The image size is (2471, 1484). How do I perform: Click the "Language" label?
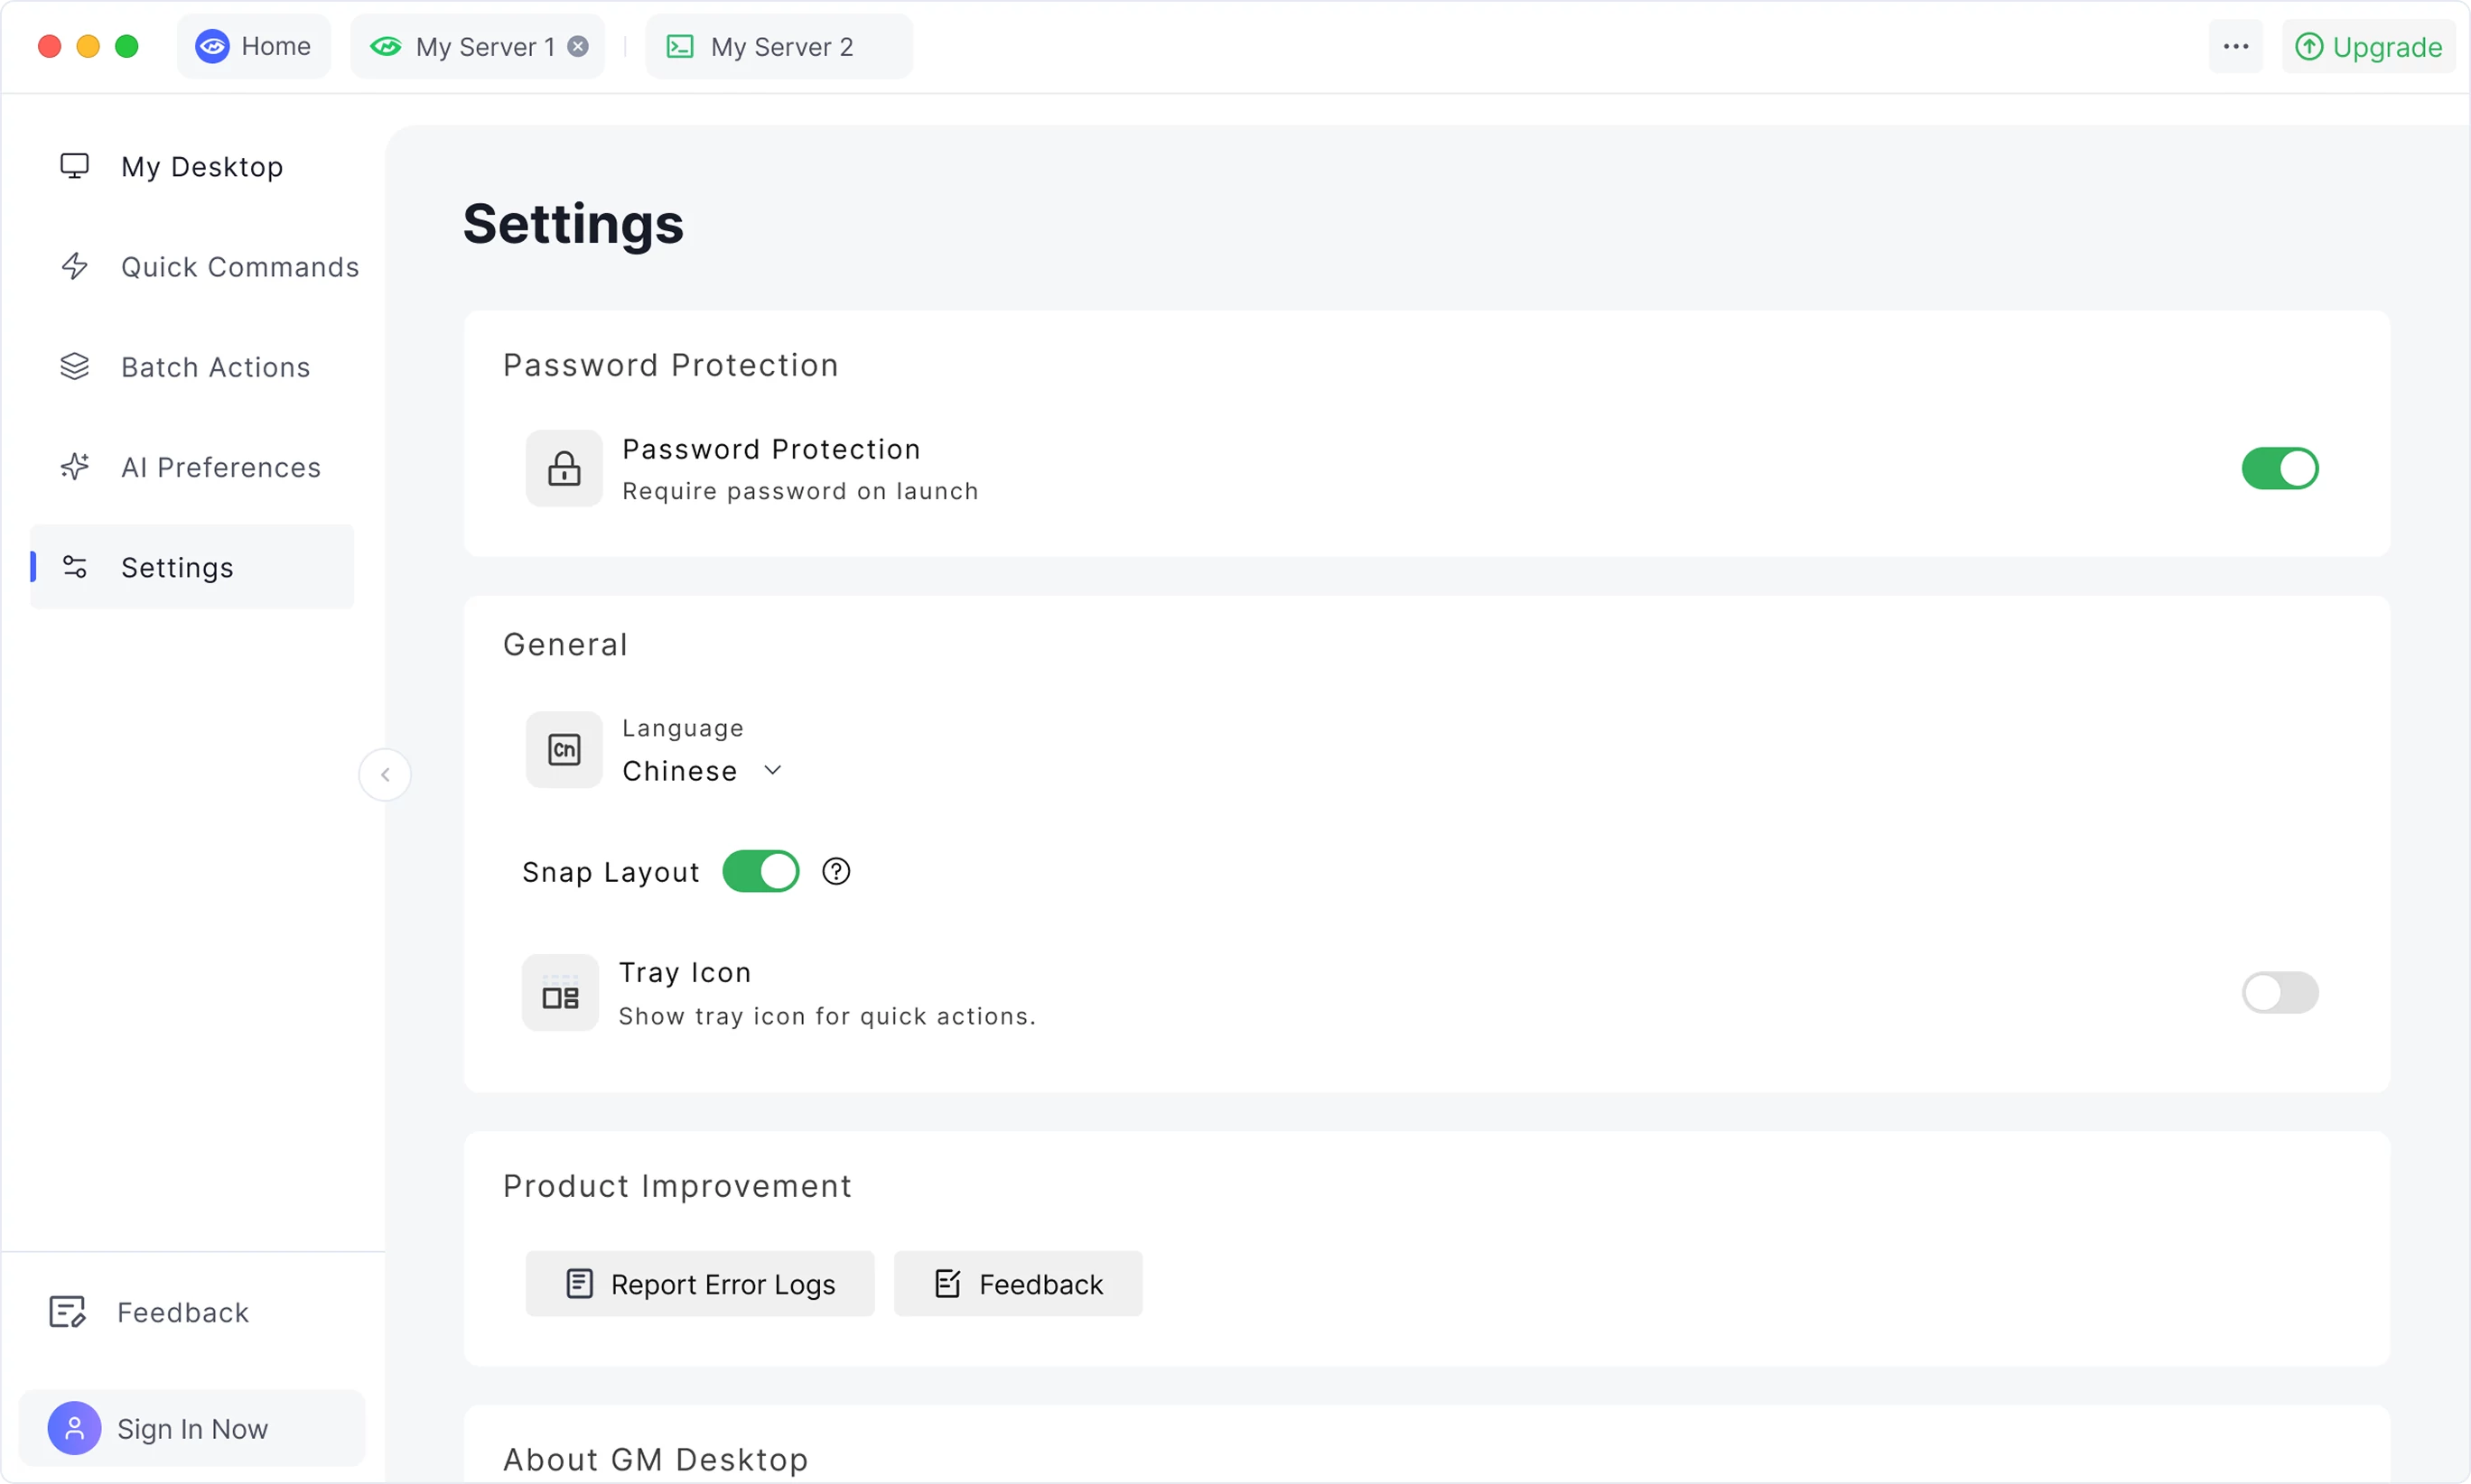tap(684, 728)
